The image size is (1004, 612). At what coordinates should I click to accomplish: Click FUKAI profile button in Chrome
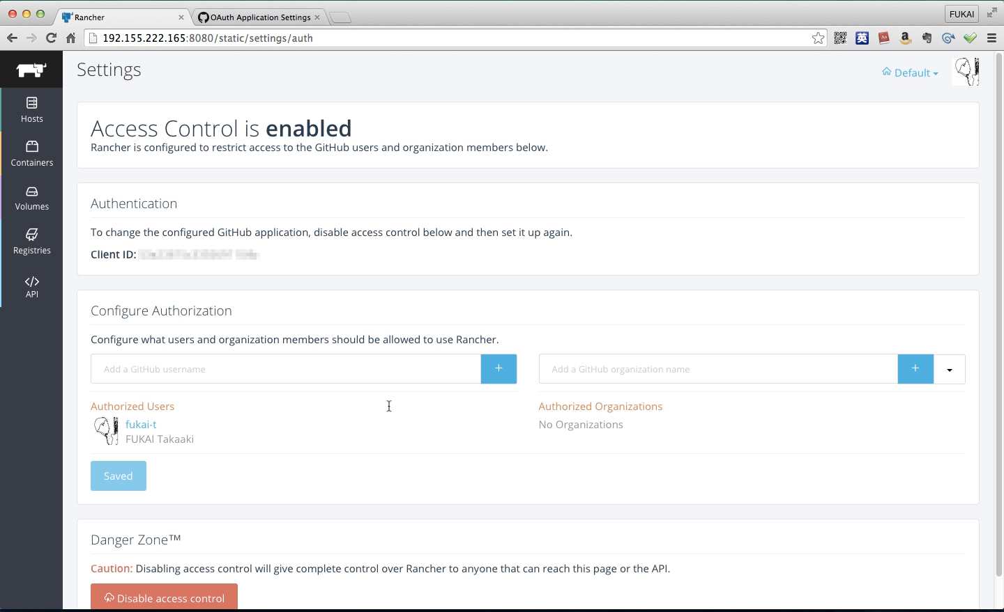[x=961, y=14]
